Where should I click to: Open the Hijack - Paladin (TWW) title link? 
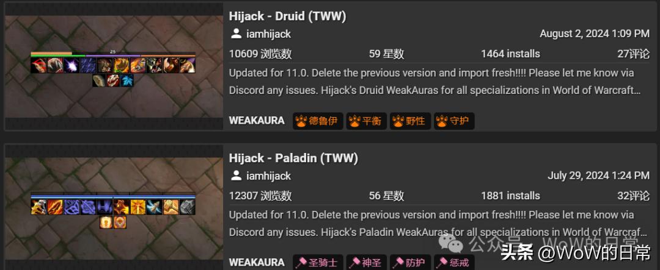click(x=293, y=158)
